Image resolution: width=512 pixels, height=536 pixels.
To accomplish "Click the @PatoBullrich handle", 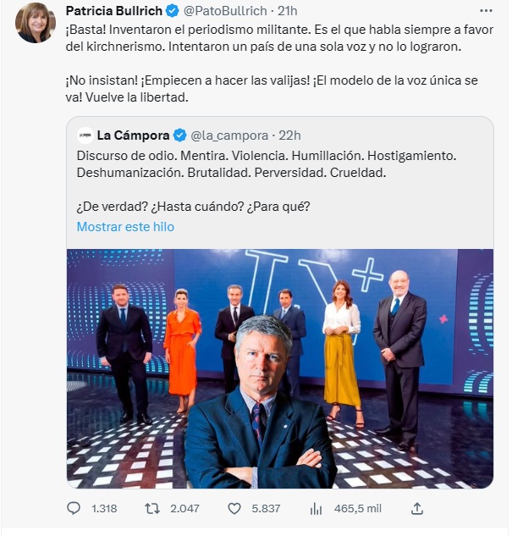I will 223,11.
